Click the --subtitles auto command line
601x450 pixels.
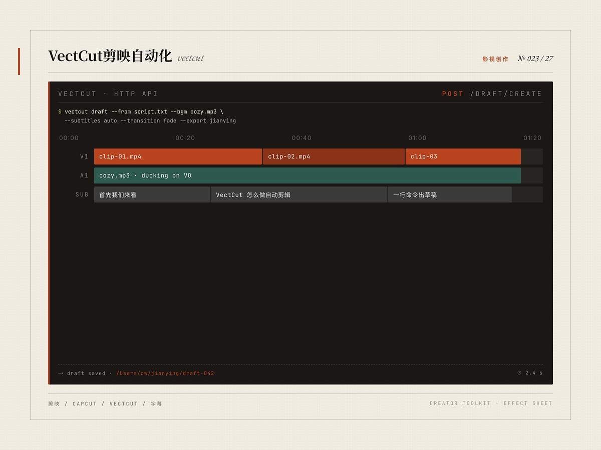(150, 120)
